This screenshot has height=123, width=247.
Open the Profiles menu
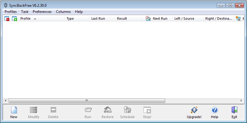tap(10, 12)
